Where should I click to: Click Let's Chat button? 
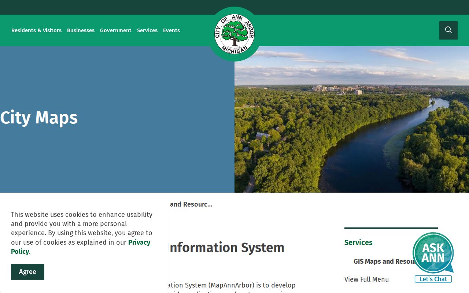click(x=433, y=279)
